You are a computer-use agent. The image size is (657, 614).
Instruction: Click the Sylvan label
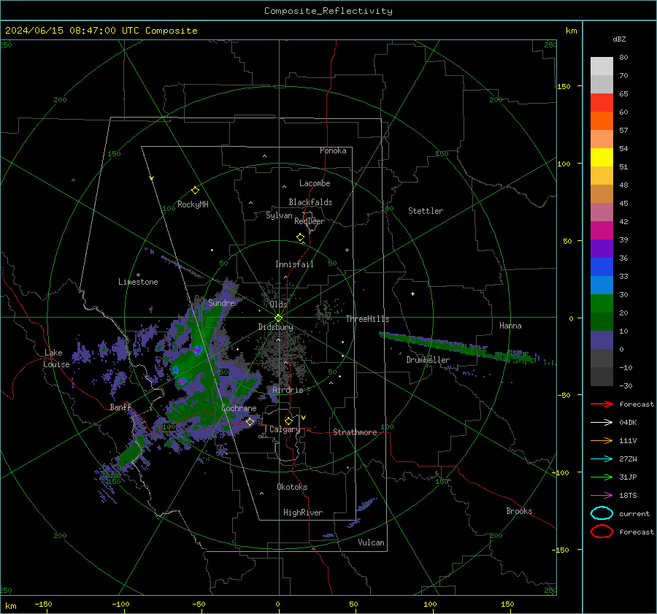coord(279,215)
